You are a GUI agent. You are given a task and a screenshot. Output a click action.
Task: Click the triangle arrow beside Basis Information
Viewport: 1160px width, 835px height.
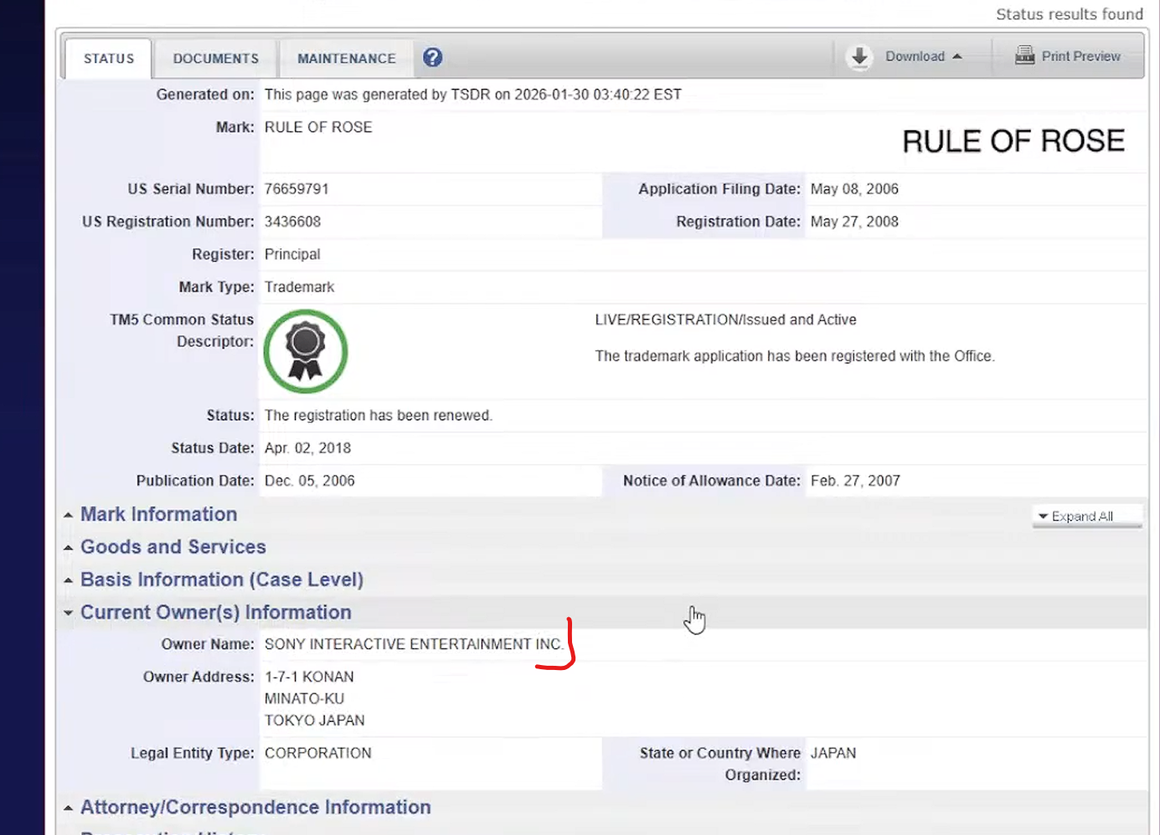(x=68, y=580)
